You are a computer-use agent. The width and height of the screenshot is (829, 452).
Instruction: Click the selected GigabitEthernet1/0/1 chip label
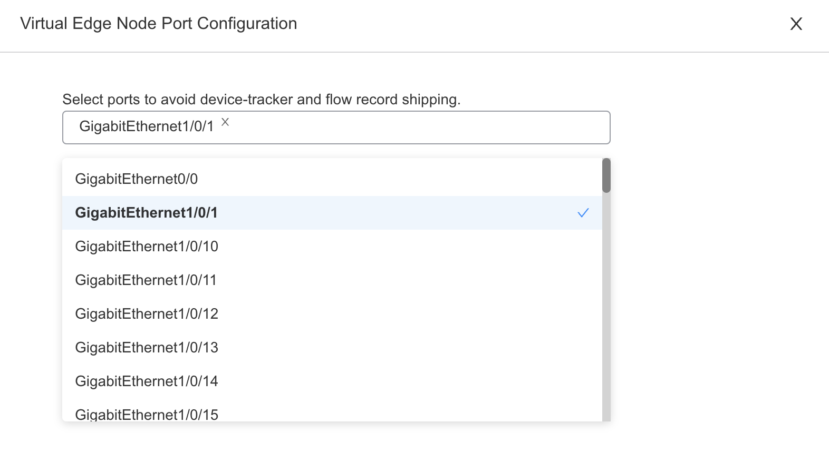(x=147, y=126)
